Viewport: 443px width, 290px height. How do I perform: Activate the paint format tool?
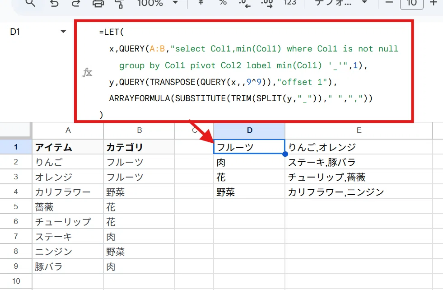[120, 4]
